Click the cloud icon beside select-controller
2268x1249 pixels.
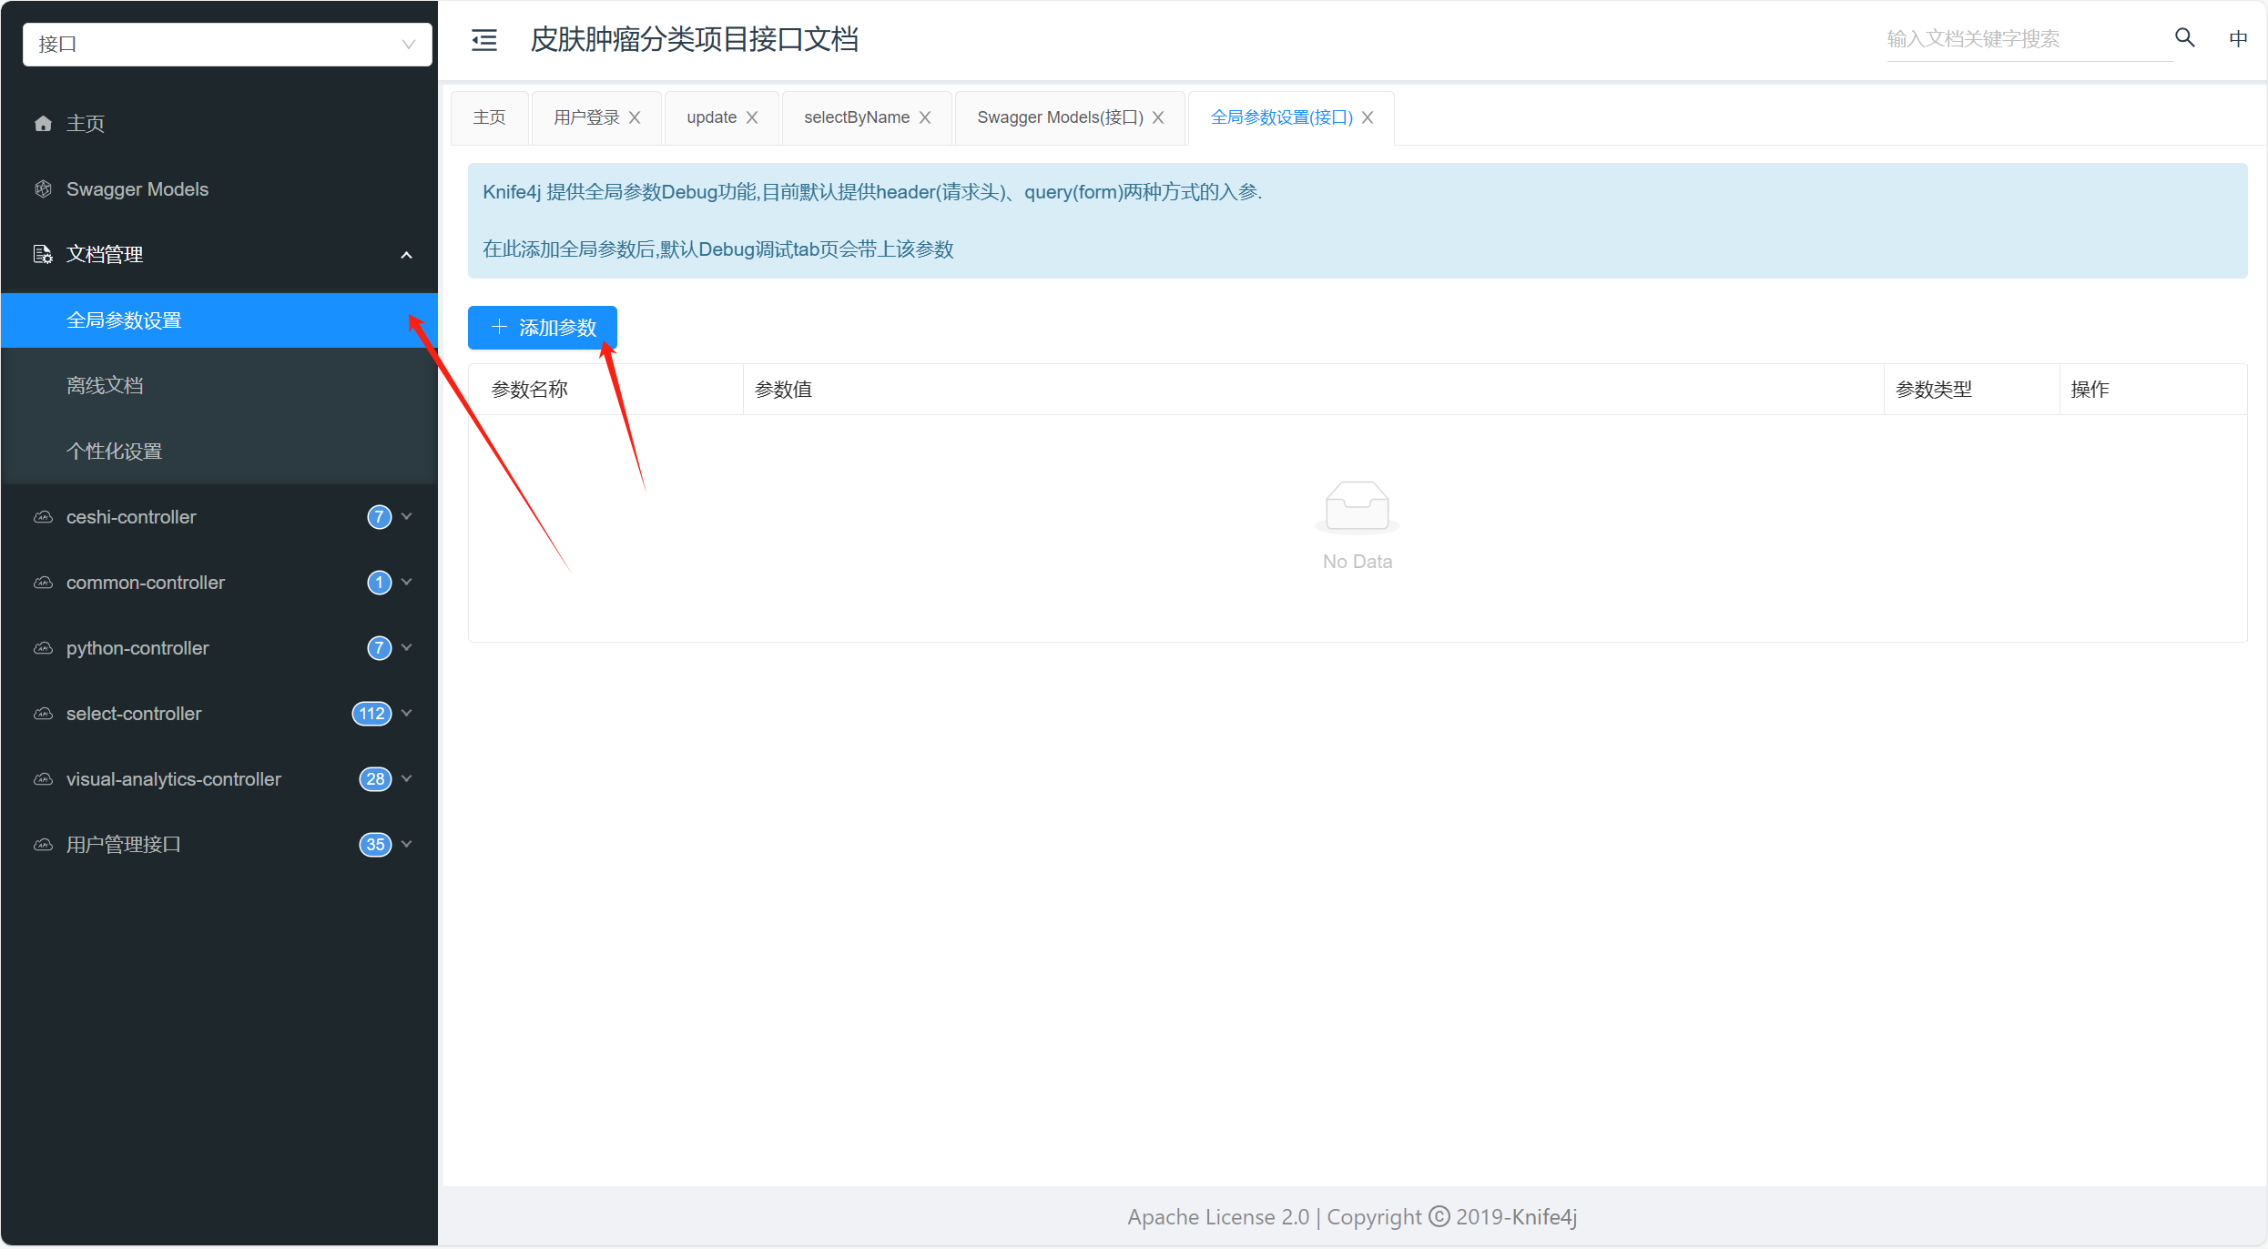pos(43,713)
